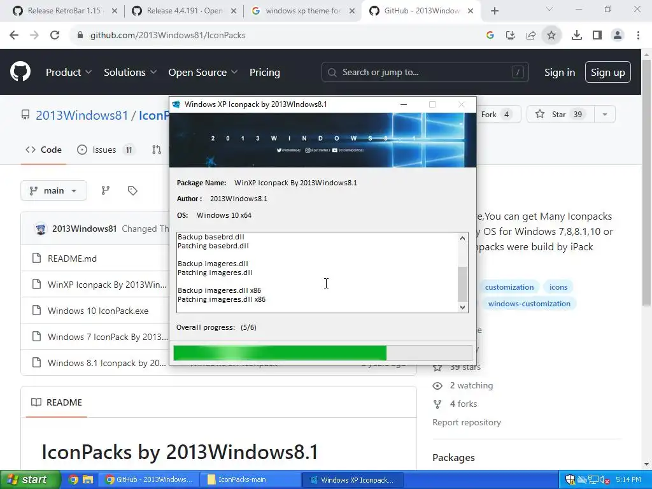
Task: Open the Chrome profile avatar
Action: 618,36
